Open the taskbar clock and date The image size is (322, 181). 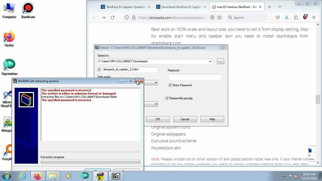(309, 176)
